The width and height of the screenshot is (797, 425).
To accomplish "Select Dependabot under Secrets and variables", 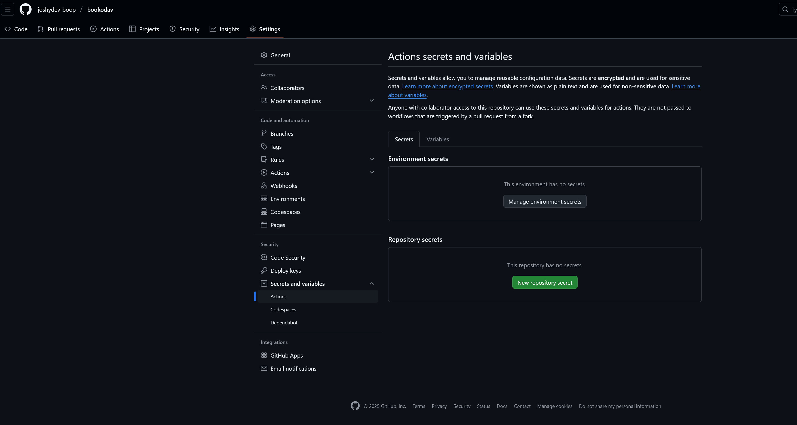I will (x=318, y=322).
